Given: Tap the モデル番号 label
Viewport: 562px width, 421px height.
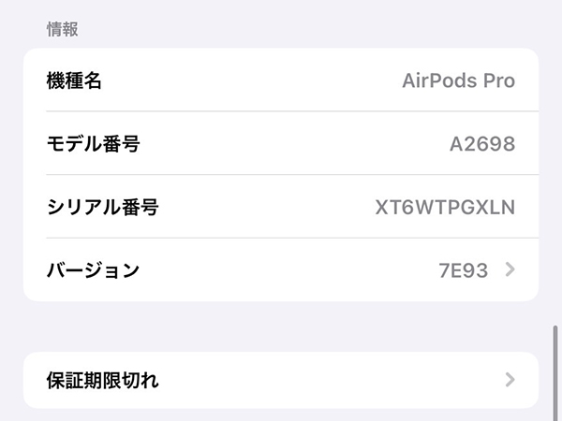Looking at the screenshot, I should point(93,144).
